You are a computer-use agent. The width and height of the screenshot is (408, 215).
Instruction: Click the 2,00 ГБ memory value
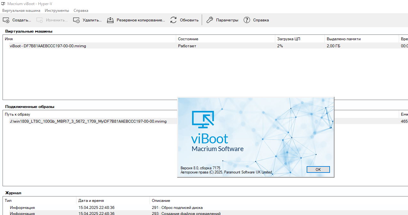[x=334, y=46]
